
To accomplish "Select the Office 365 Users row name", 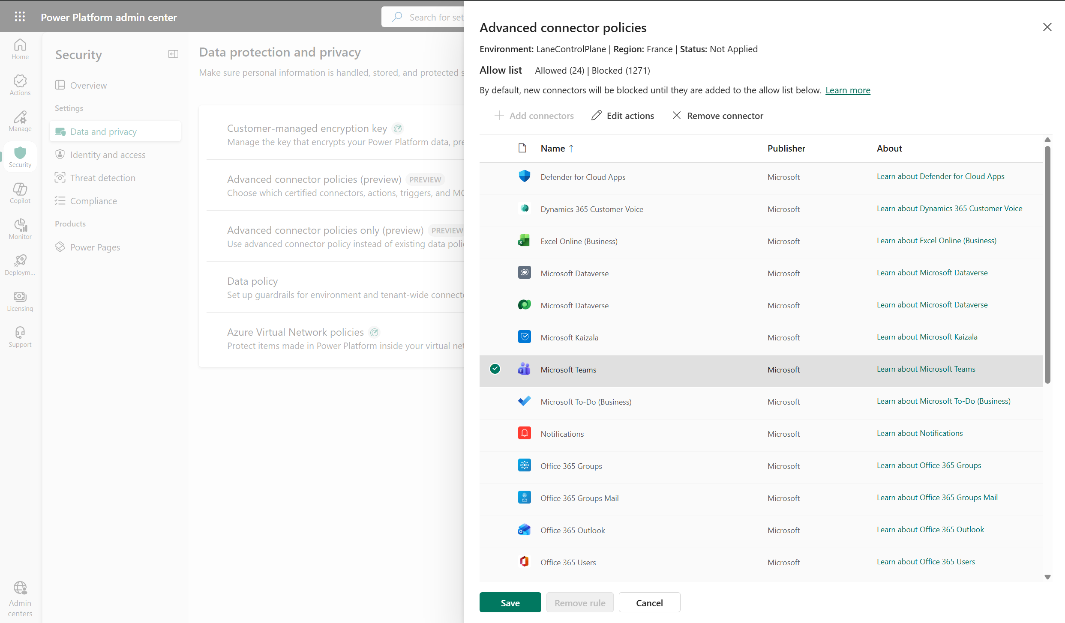I will [568, 562].
